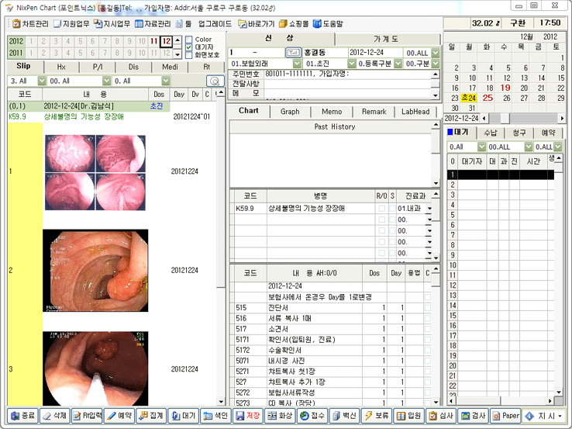The width and height of the screenshot is (572, 429).
Task: Open 도움말 help from the toolbar
Action: 326,24
